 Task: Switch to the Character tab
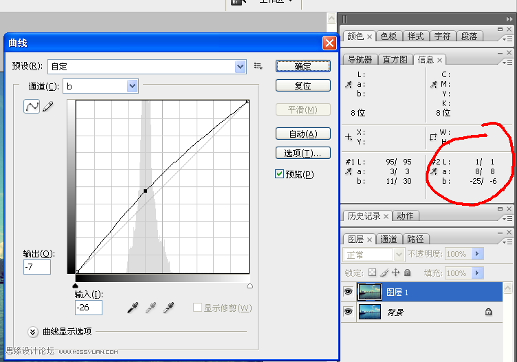pyautogui.click(x=442, y=36)
